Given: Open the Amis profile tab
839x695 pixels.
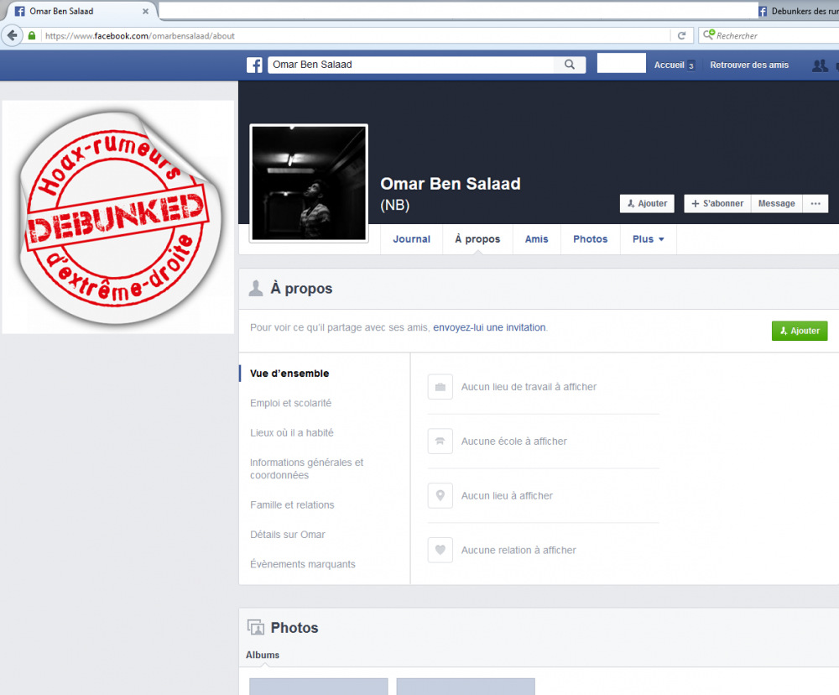Looking at the screenshot, I should 536,239.
